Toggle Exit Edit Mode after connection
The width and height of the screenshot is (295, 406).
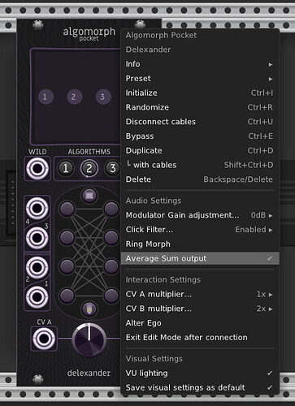click(x=200, y=338)
